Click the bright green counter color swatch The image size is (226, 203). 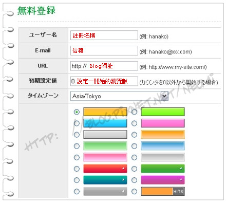(163, 112)
